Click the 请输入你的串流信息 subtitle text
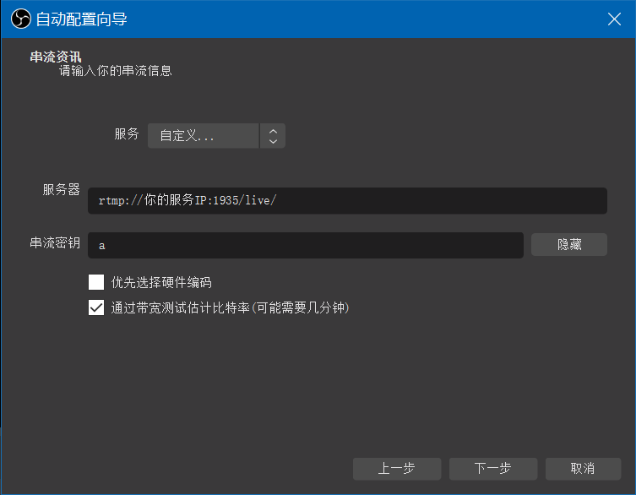 tap(116, 71)
